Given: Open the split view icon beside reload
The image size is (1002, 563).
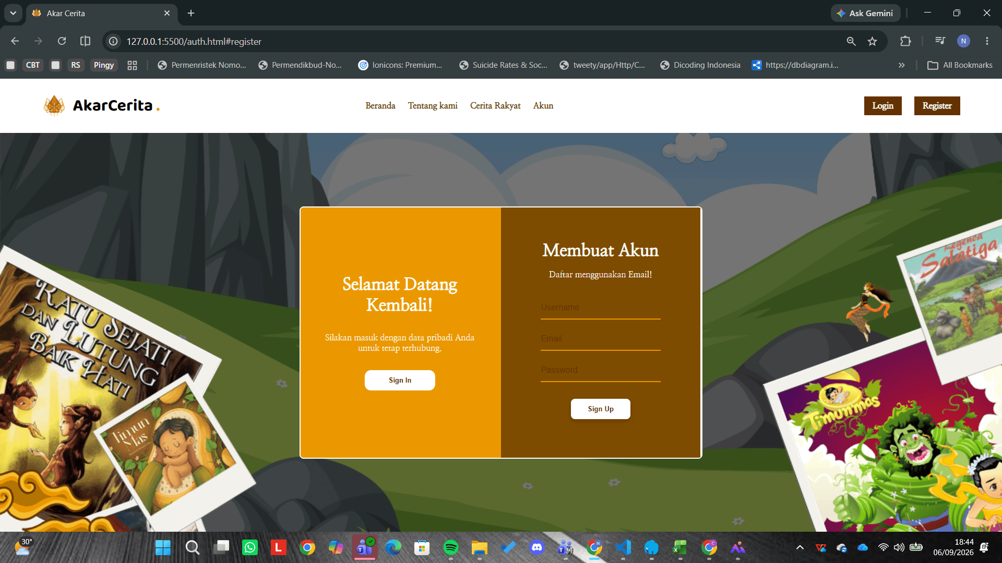Looking at the screenshot, I should [85, 41].
